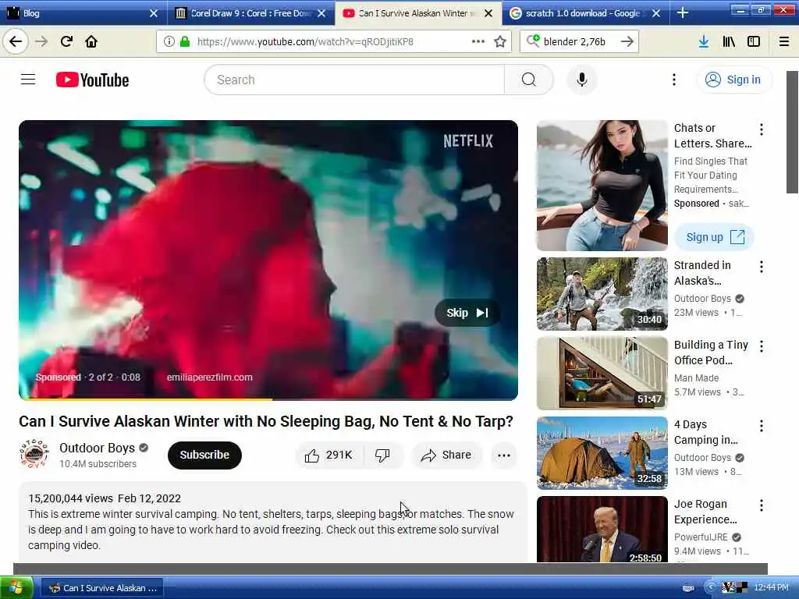Open Man Made channel text
The image size is (799, 599).
(696, 378)
